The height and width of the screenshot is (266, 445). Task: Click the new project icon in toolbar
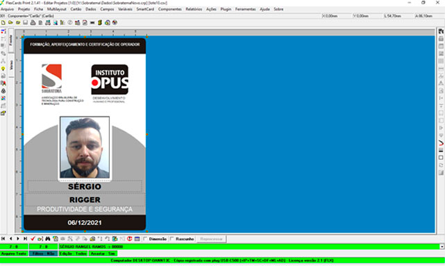(3, 23)
